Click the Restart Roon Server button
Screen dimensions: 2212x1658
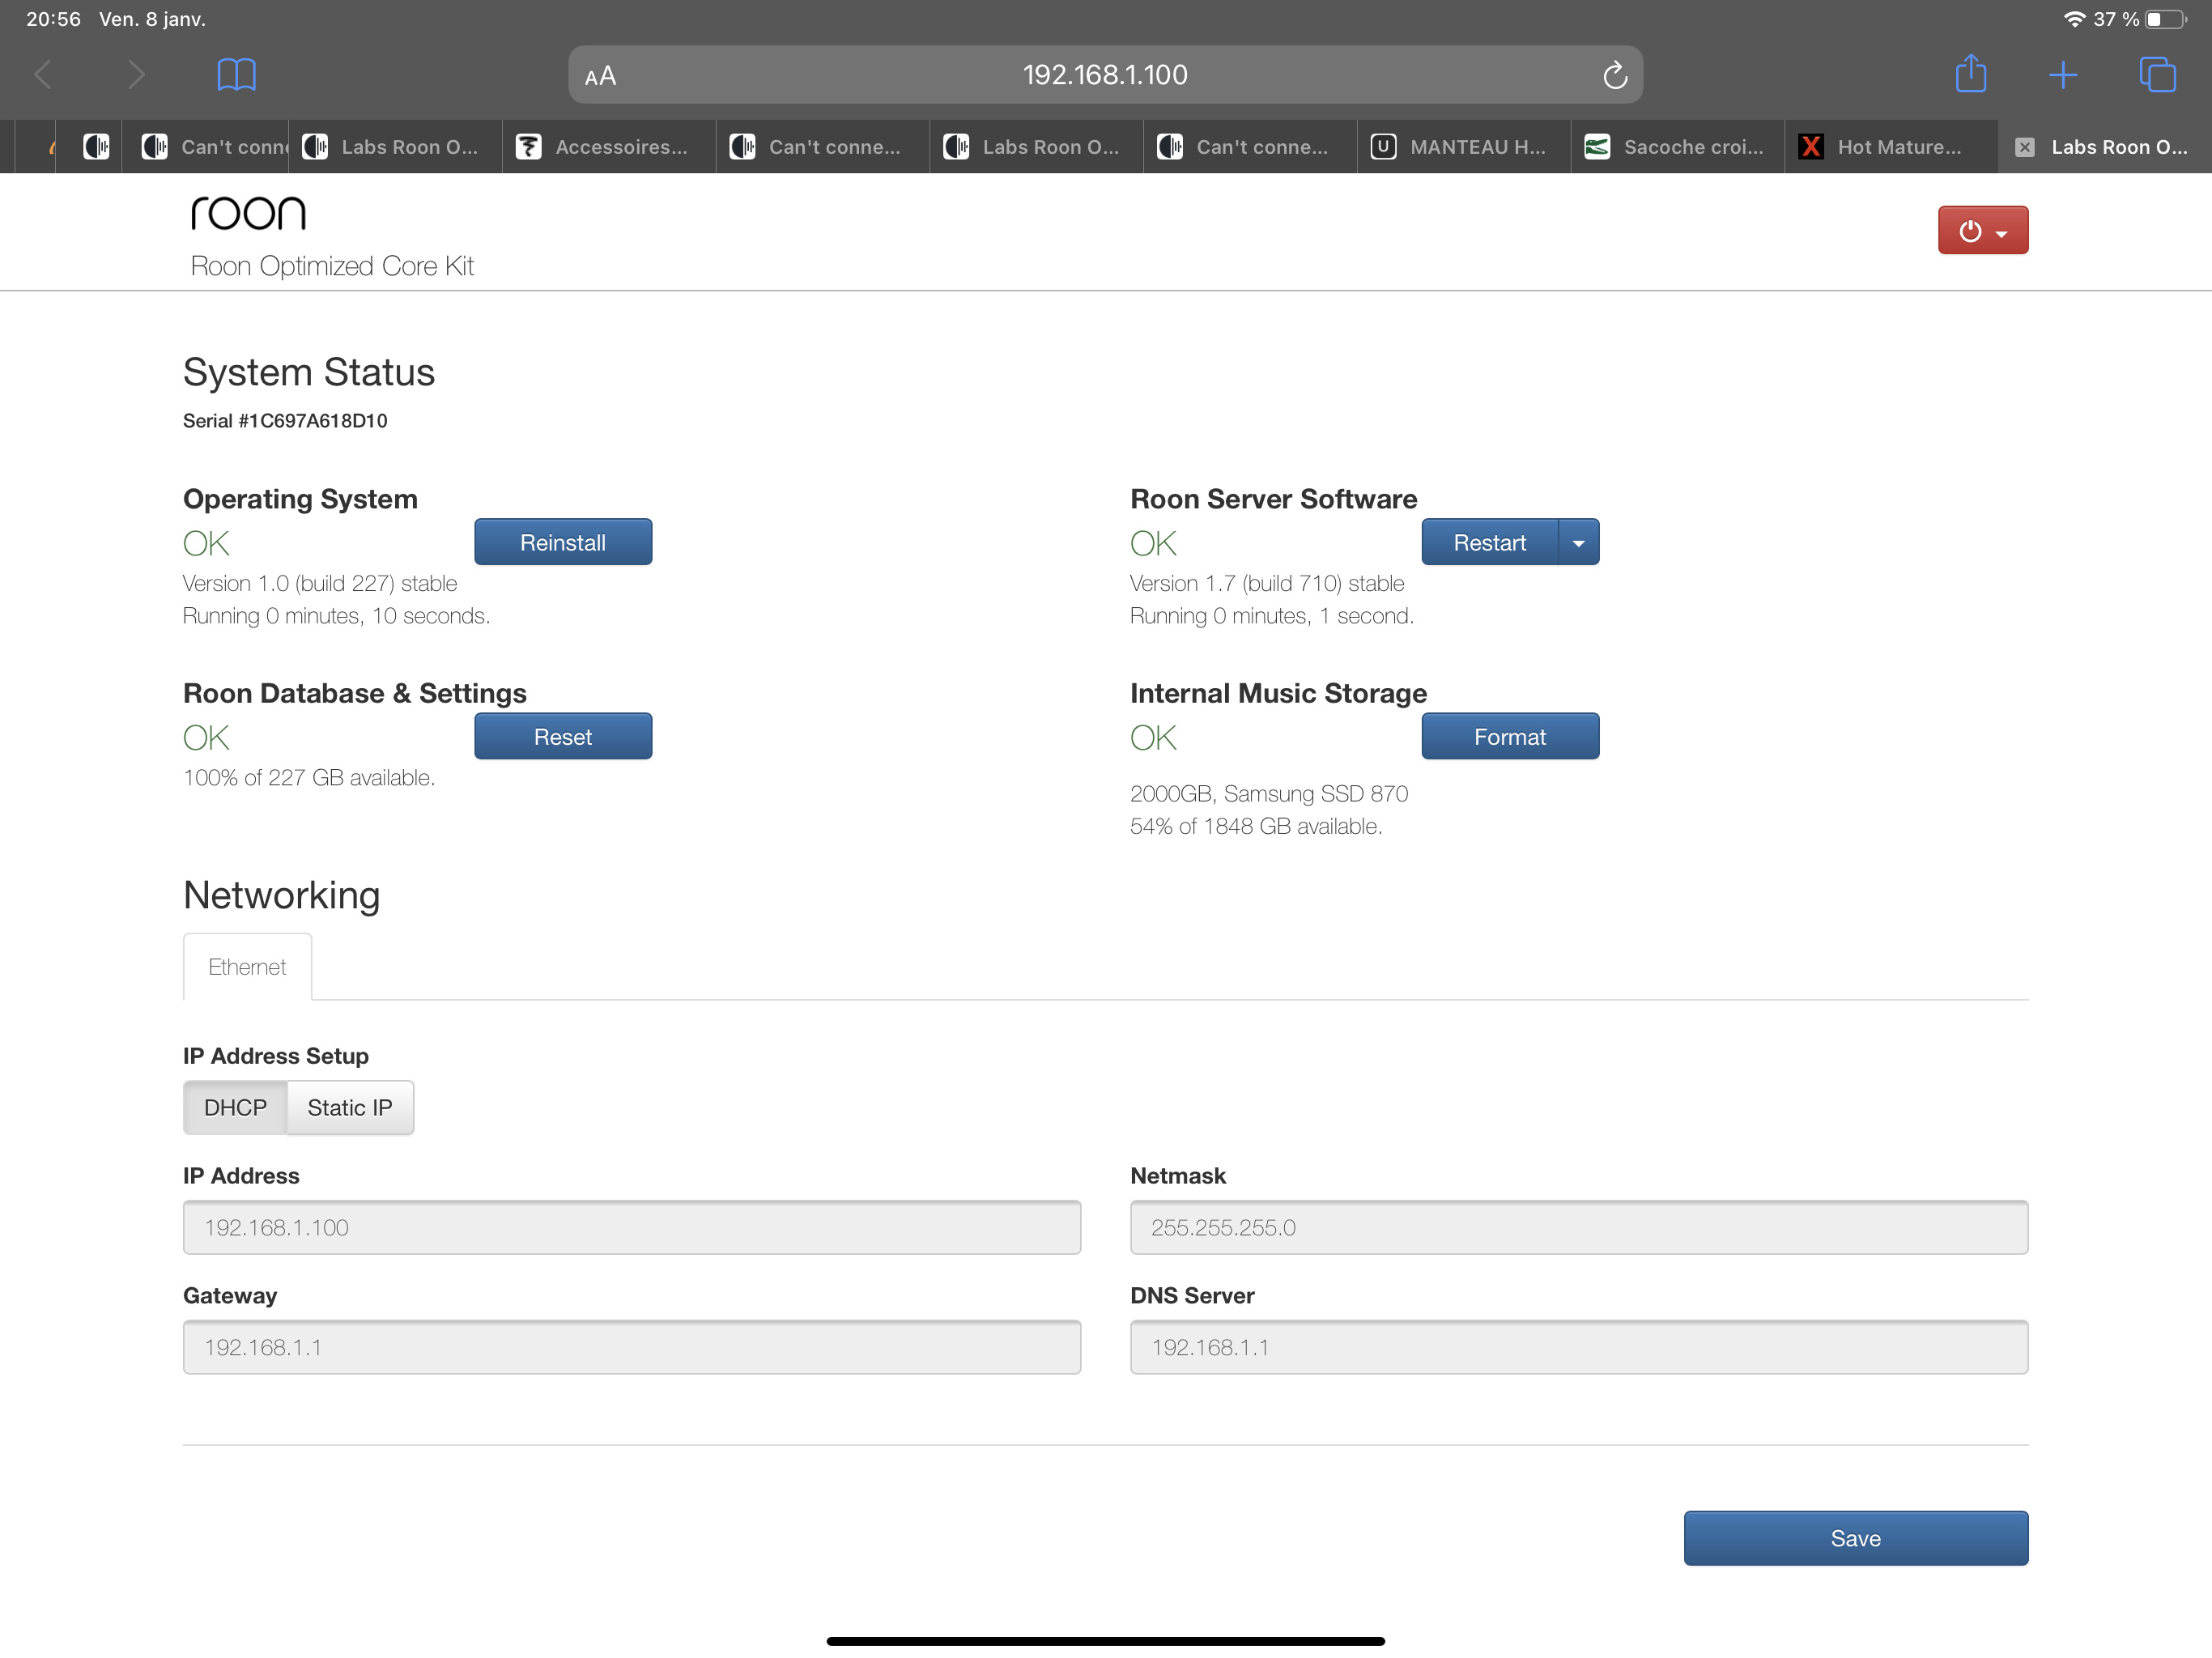click(x=1489, y=542)
